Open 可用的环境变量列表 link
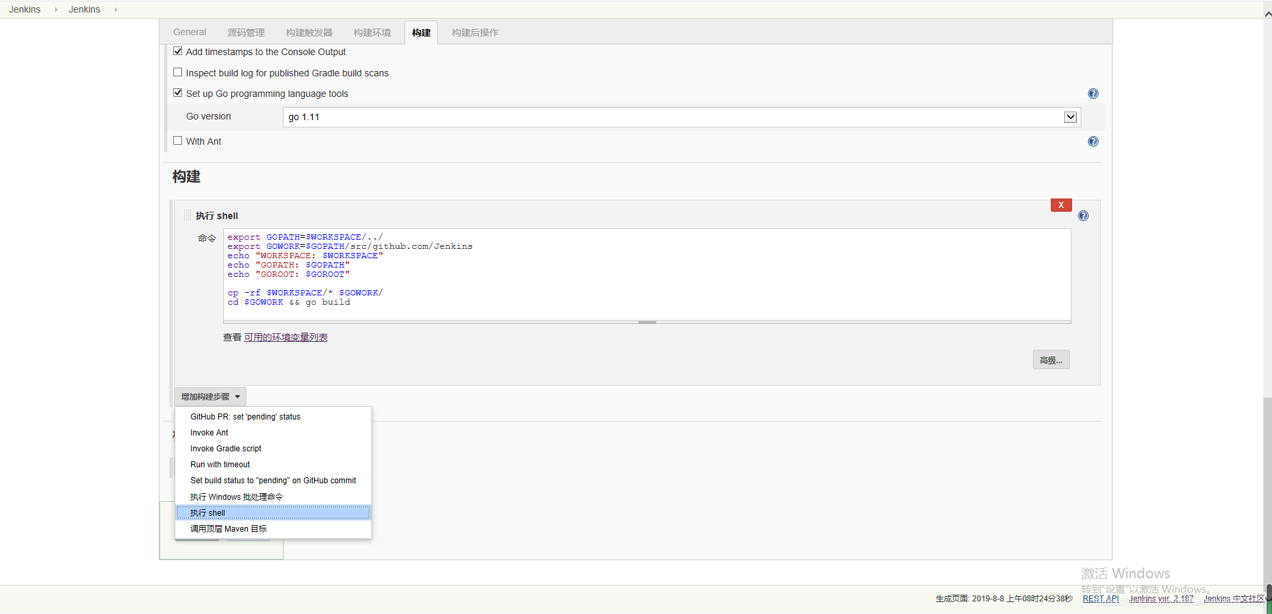The image size is (1272, 614). 286,337
